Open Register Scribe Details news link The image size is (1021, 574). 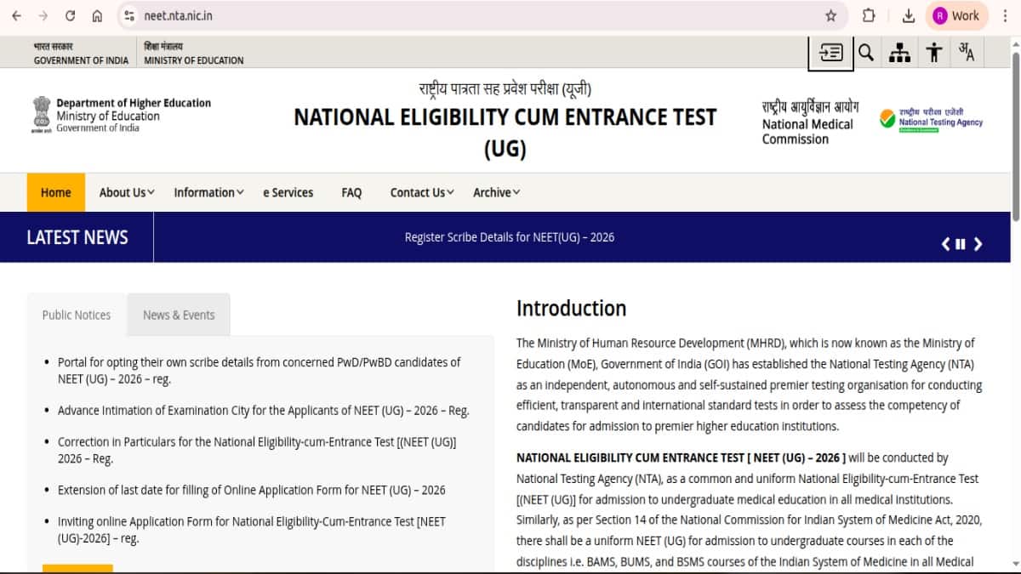click(509, 237)
